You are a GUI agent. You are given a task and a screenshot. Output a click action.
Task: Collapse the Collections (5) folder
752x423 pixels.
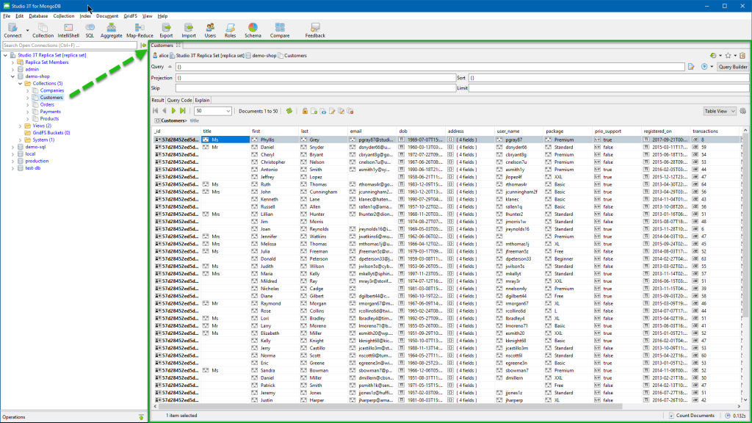click(20, 84)
